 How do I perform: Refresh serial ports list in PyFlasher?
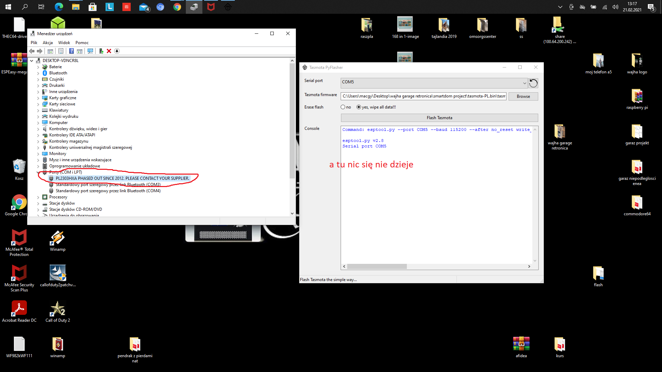533,83
